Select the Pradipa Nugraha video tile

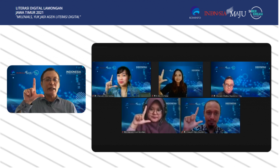pos(240,79)
